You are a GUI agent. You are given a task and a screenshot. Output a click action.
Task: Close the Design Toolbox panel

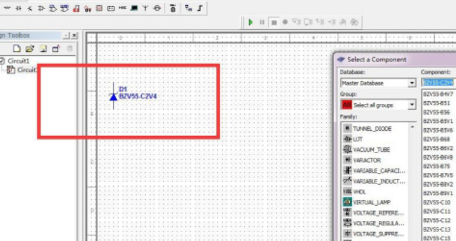point(75,35)
